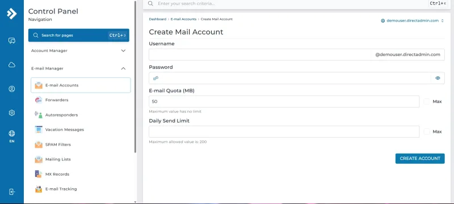454x204 pixels.
Task: Click the E-mail Quota field showing 50
Action: tap(284, 101)
